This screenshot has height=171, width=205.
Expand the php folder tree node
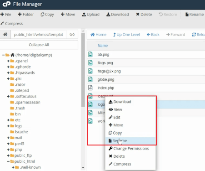[x=8, y=150]
